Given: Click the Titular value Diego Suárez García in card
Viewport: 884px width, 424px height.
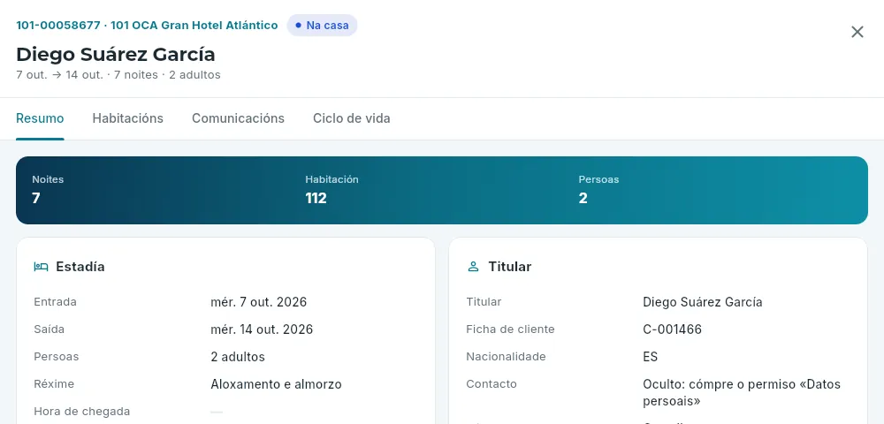Looking at the screenshot, I should point(703,302).
